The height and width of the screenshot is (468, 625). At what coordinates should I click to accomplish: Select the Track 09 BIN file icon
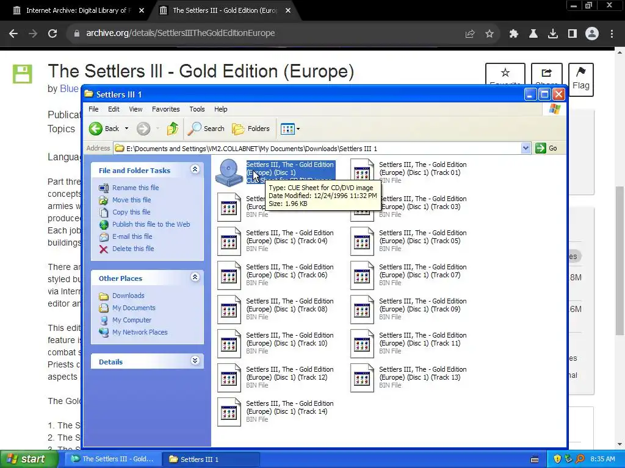tap(362, 310)
